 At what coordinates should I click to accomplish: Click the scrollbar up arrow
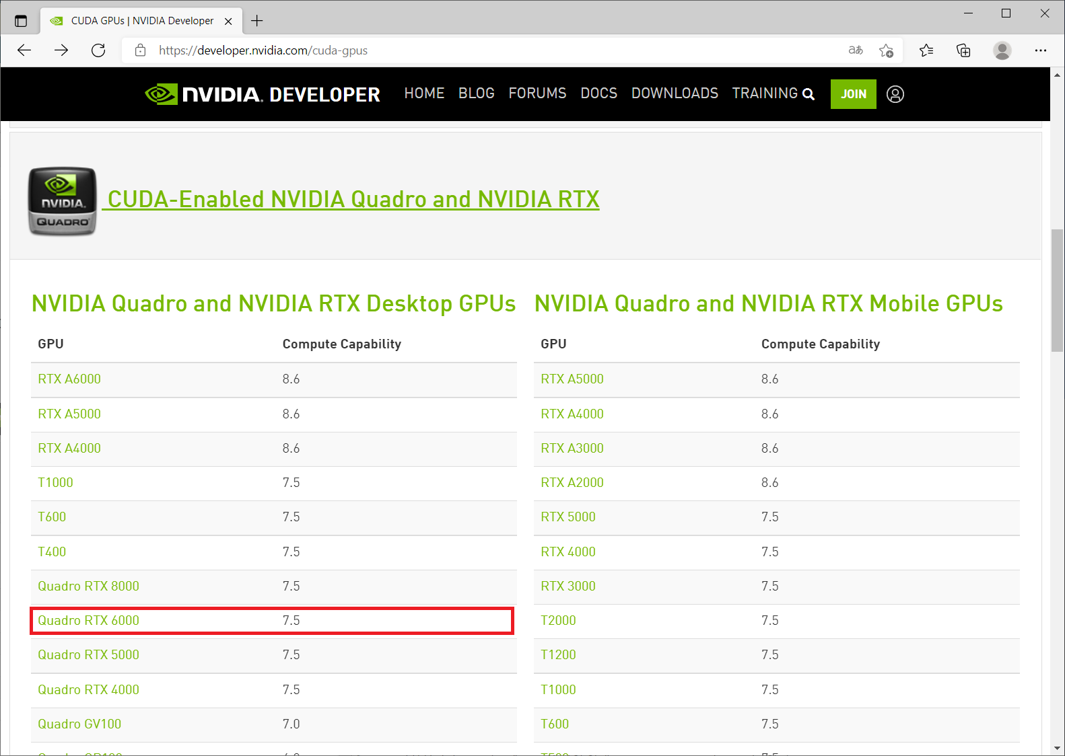(x=1057, y=75)
